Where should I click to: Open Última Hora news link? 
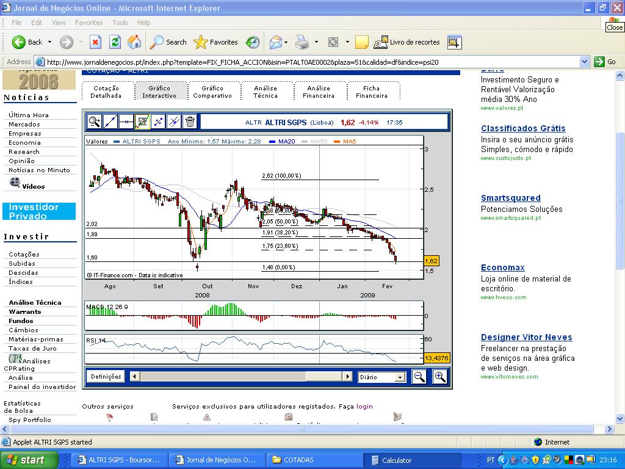click(x=29, y=115)
